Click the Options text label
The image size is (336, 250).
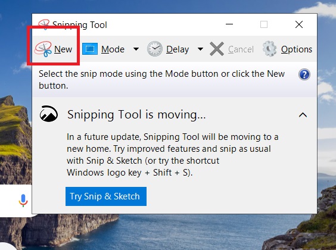coord(297,49)
